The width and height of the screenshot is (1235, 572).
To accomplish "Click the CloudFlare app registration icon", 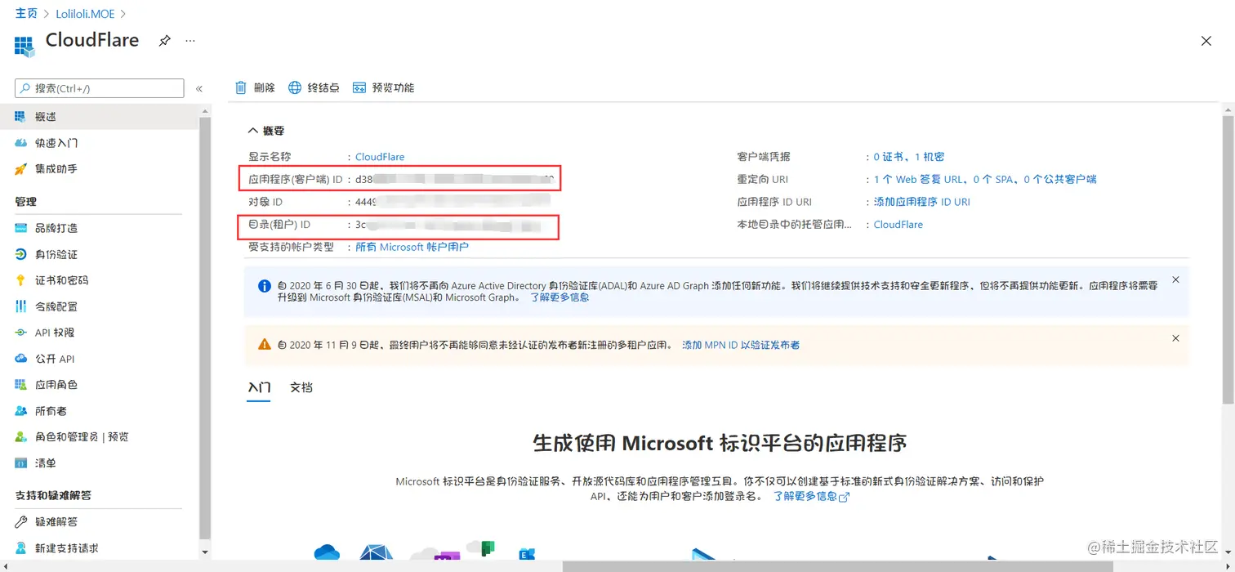I will click(25, 46).
